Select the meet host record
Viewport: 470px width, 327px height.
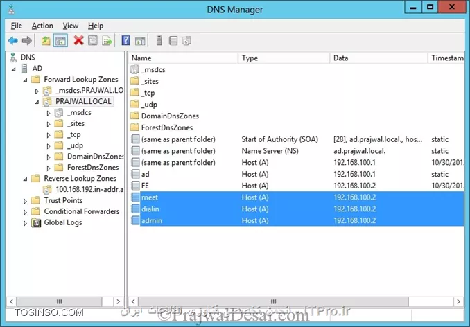pyautogui.click(x=297, y=197)
